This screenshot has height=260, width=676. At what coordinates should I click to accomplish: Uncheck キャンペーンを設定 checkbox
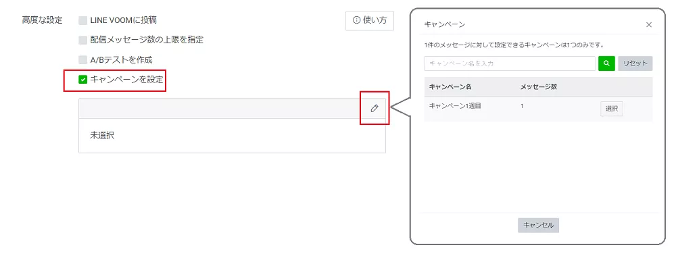tap(82, 80)
